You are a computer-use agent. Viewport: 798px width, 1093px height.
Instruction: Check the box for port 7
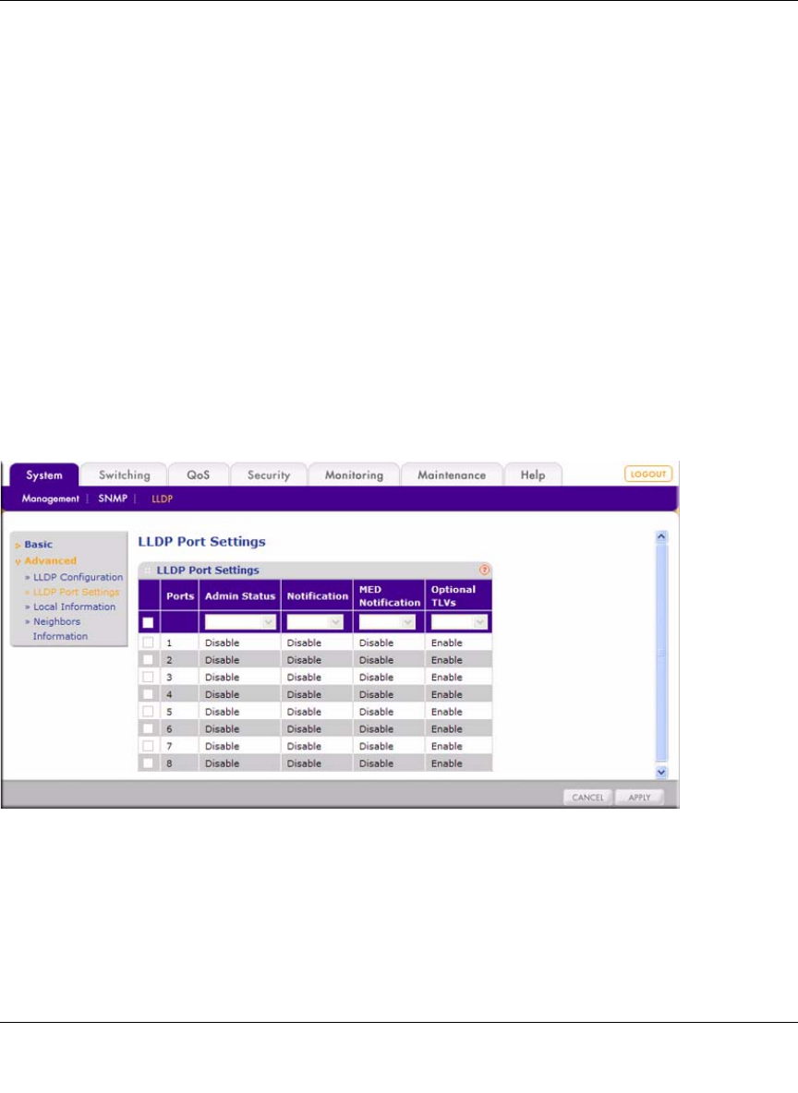(x=148, y=746)
